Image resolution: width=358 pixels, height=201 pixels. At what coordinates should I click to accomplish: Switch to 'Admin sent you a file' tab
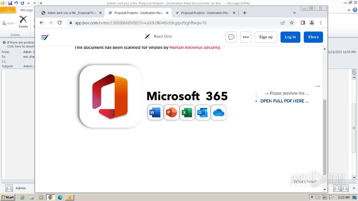(72, 13)
